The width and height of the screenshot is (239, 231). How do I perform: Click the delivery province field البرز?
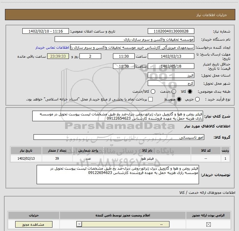pyautogui.click(x=171, y=75)
